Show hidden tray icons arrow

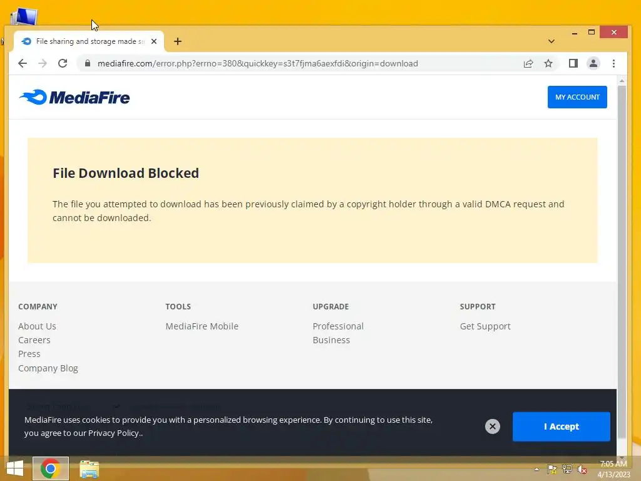coord(536,469)
